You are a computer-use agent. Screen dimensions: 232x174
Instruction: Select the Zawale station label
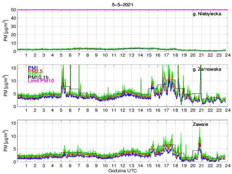coord(200,124)
